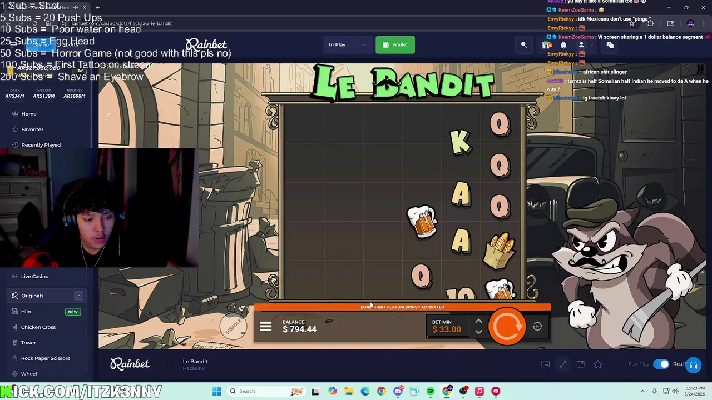The width and height of the screenshot is (712, 400).
Task: Click the Monthly AR$698M race stat
Action: coord(74,93)
